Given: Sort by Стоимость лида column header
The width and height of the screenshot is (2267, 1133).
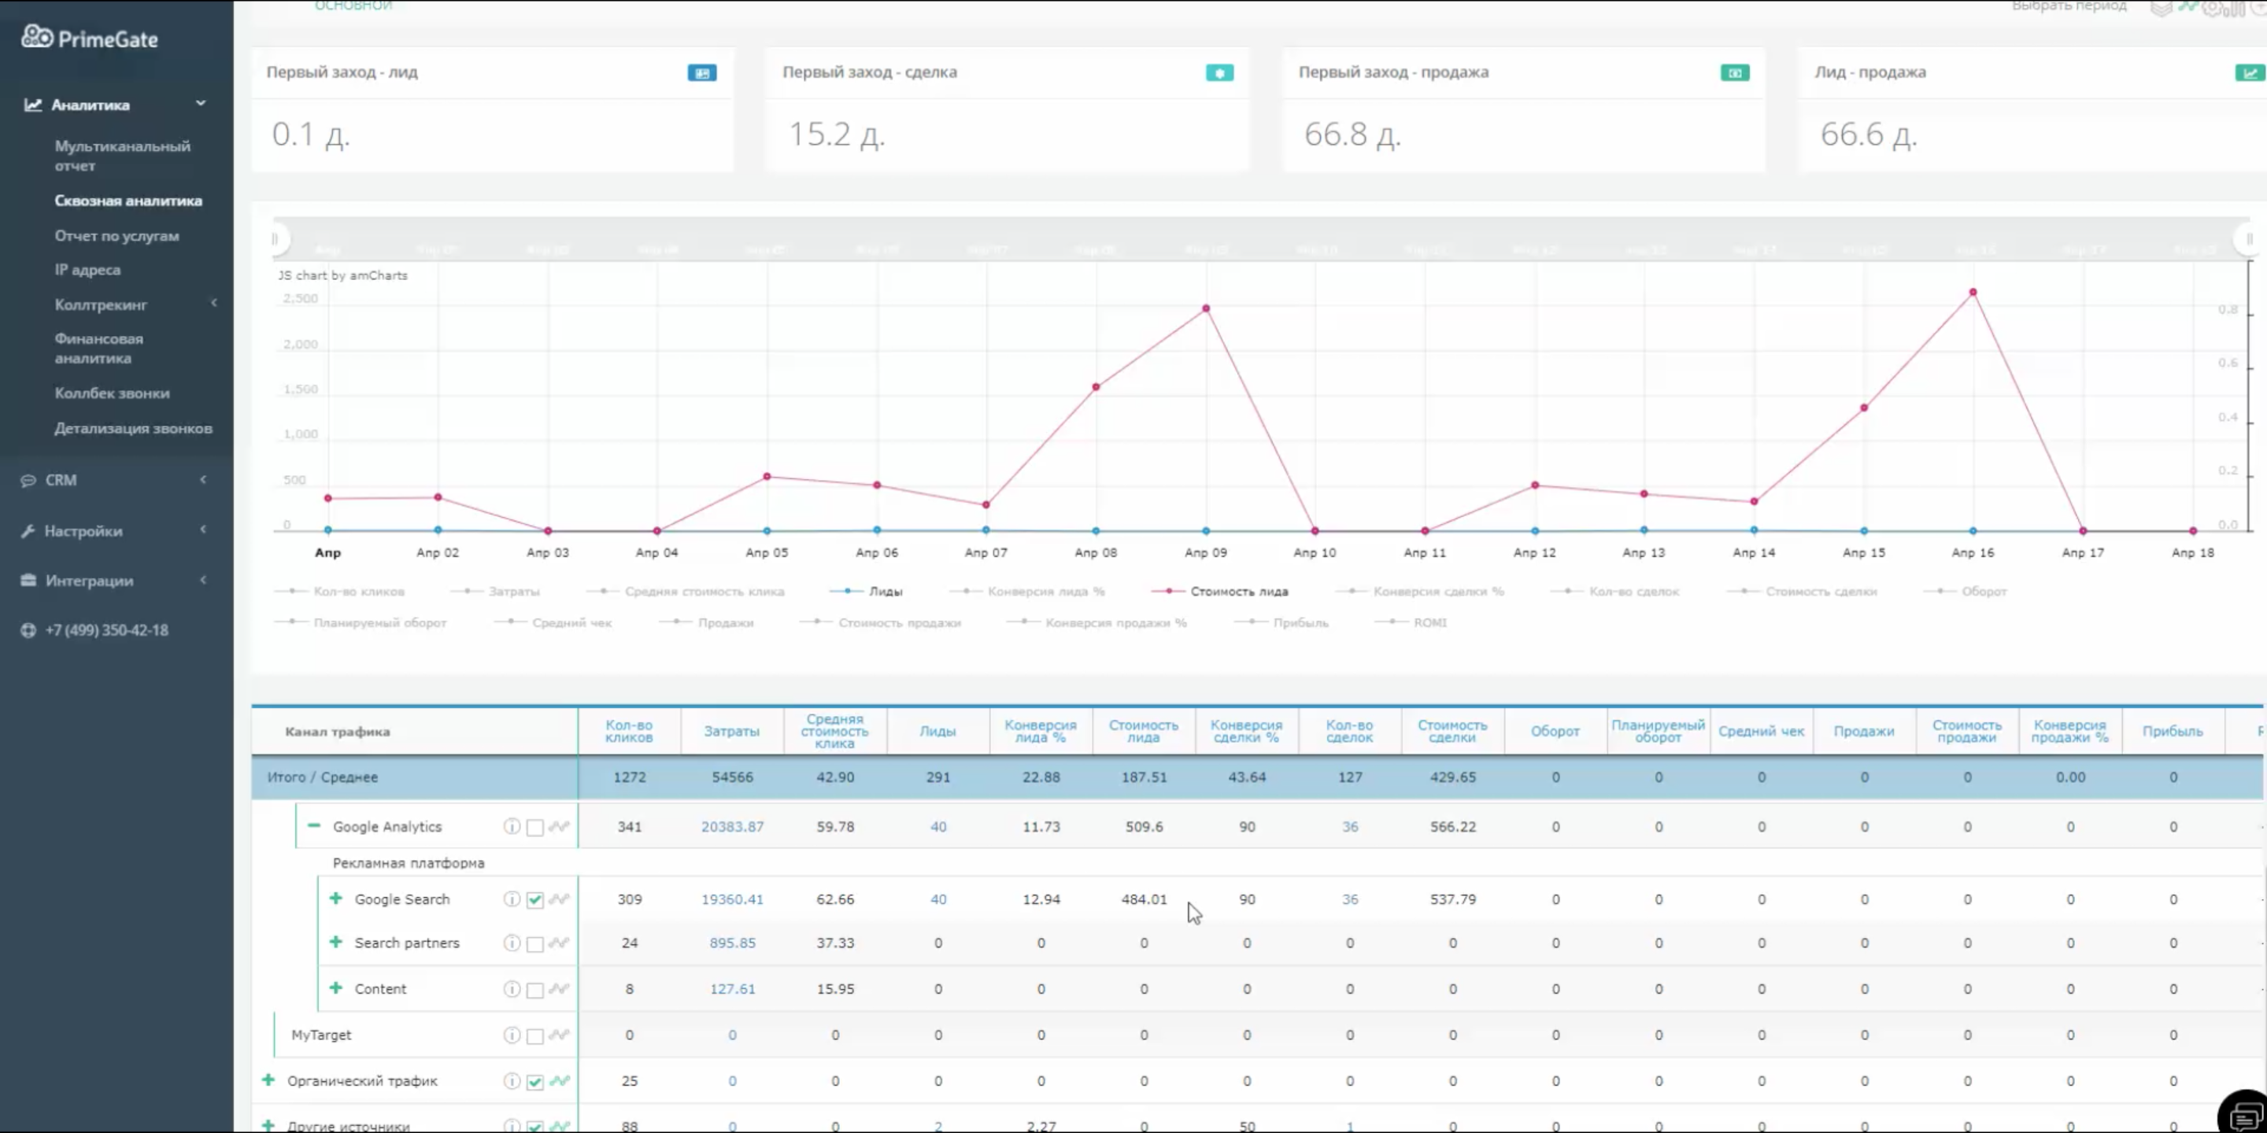Looking at the screenshot, I should point(1143,731).
